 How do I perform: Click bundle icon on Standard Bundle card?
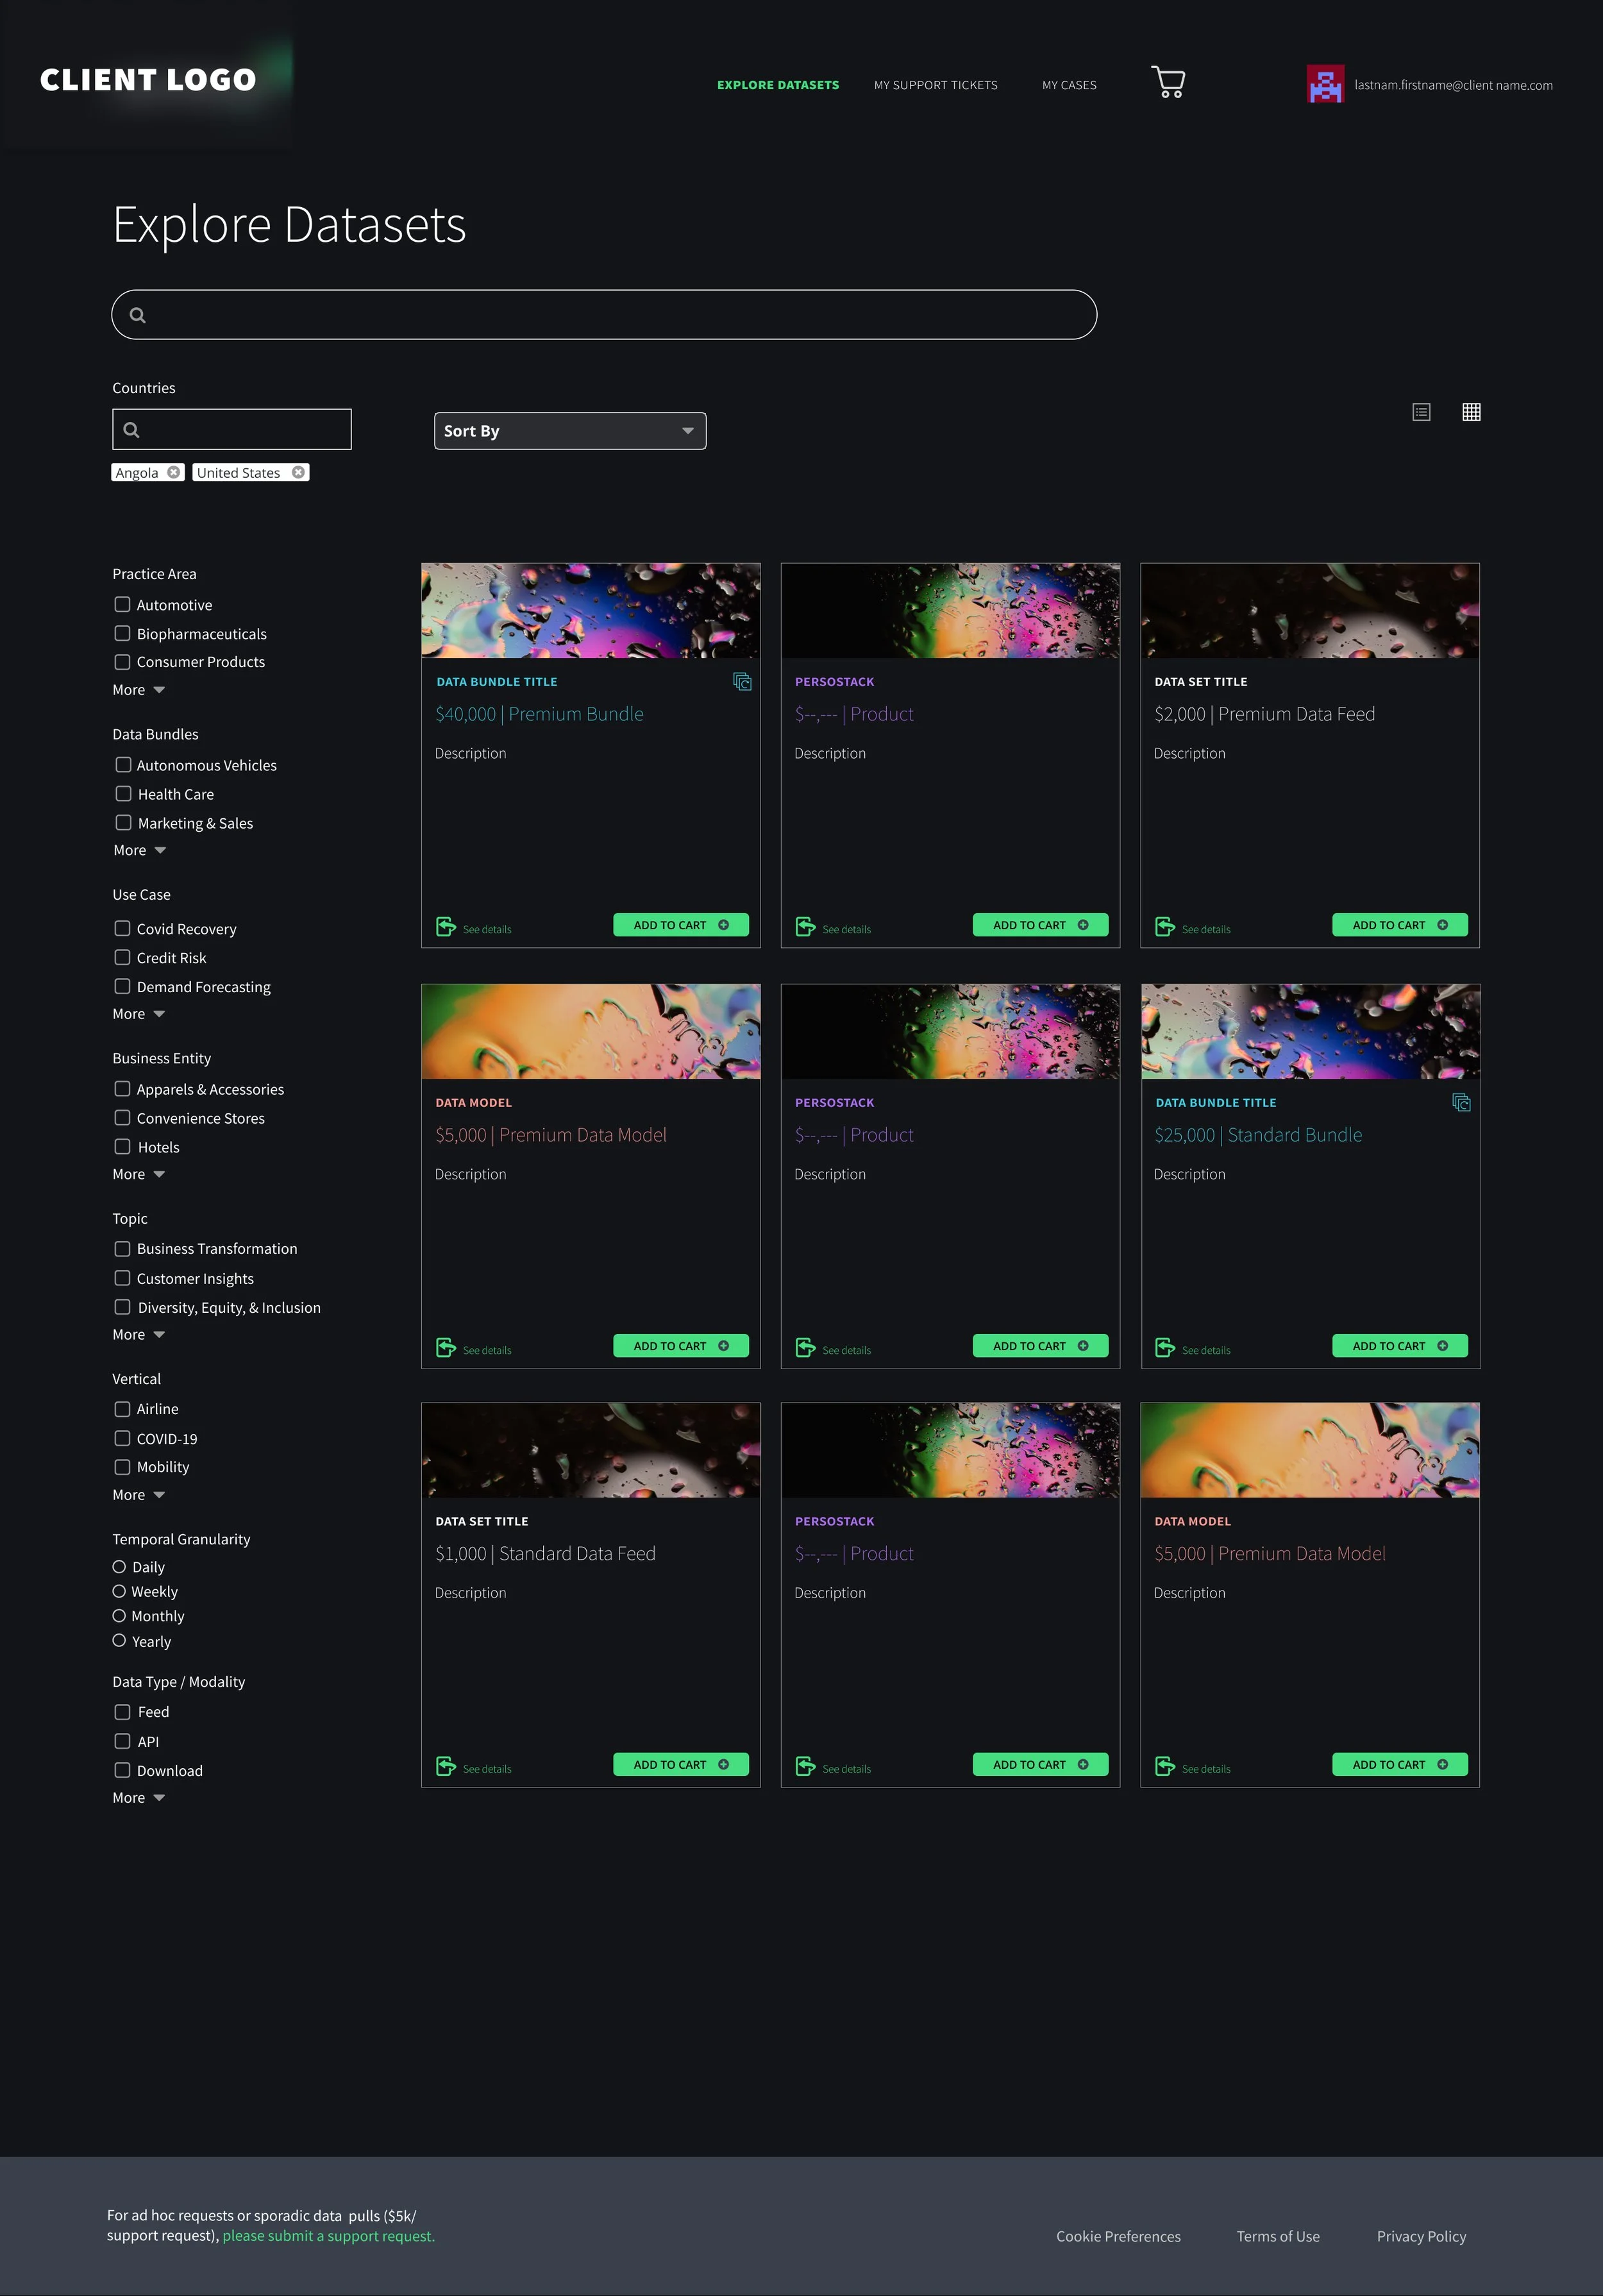1461,1103
